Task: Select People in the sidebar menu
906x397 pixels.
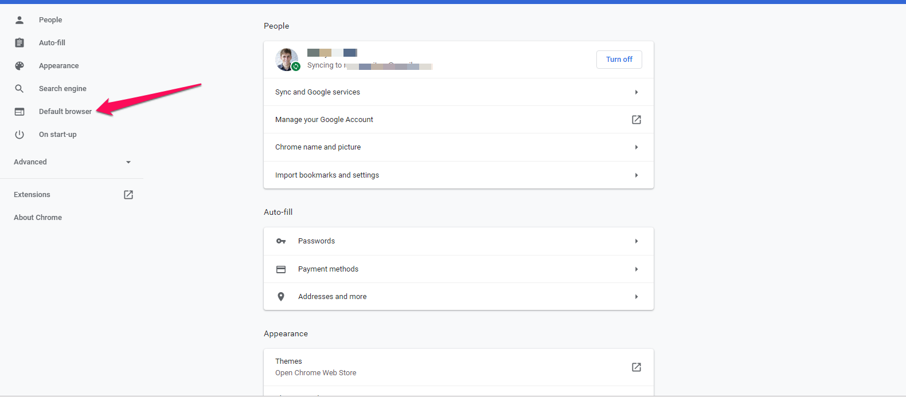Action: (50, 20)
